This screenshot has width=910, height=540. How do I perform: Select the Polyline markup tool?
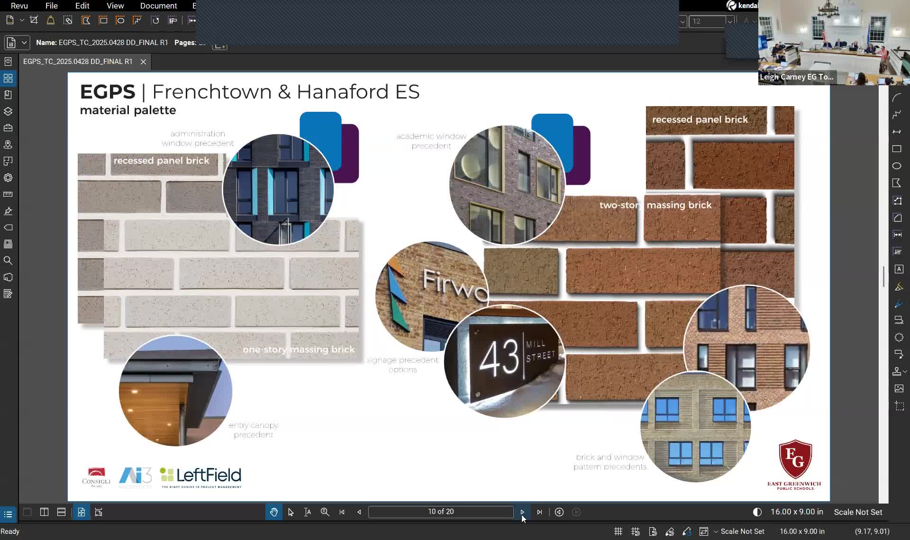coord(897,115)
